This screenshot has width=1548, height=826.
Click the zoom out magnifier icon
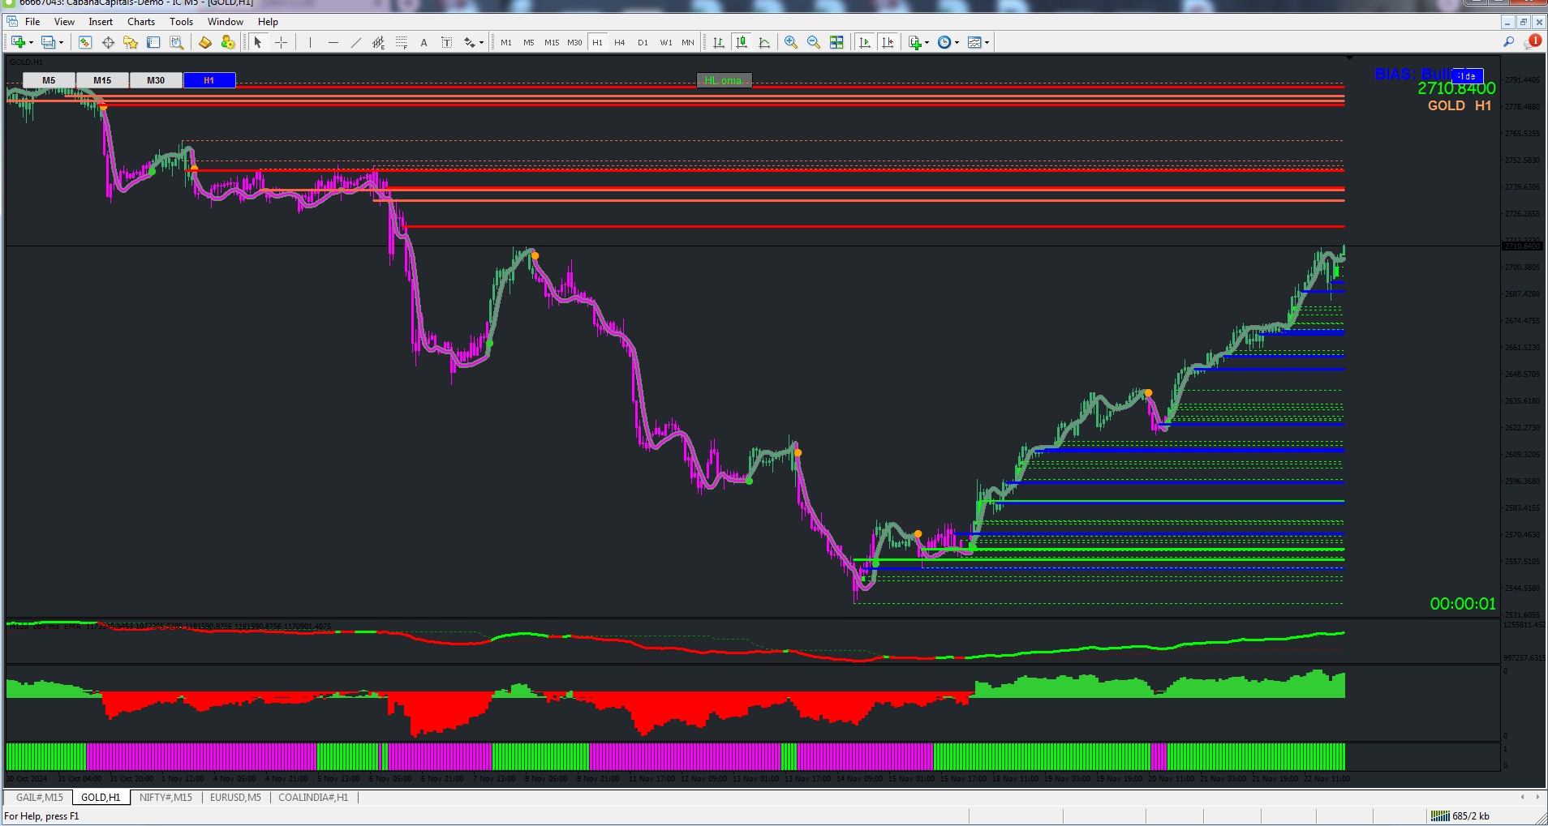click(x=813, y=42)
